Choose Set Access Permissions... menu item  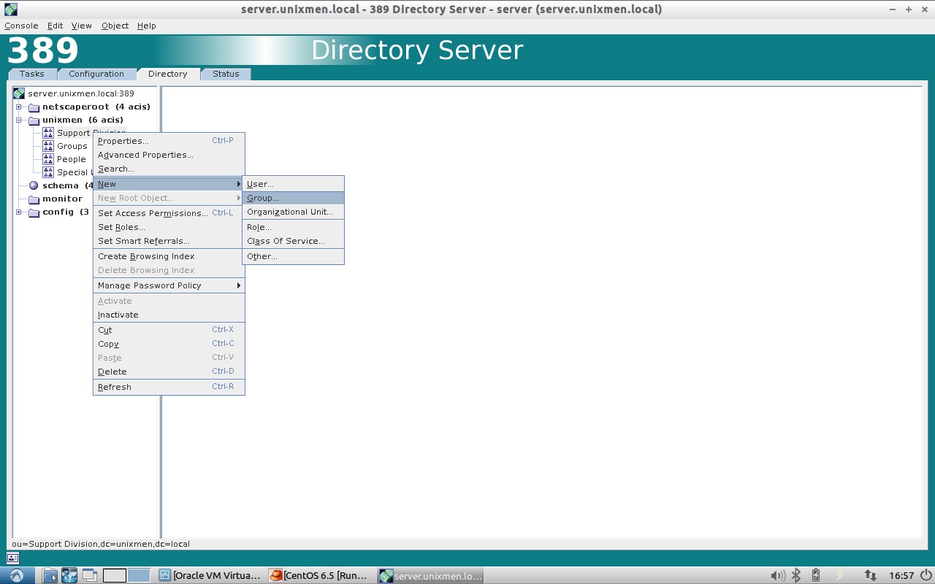point(169,213)
